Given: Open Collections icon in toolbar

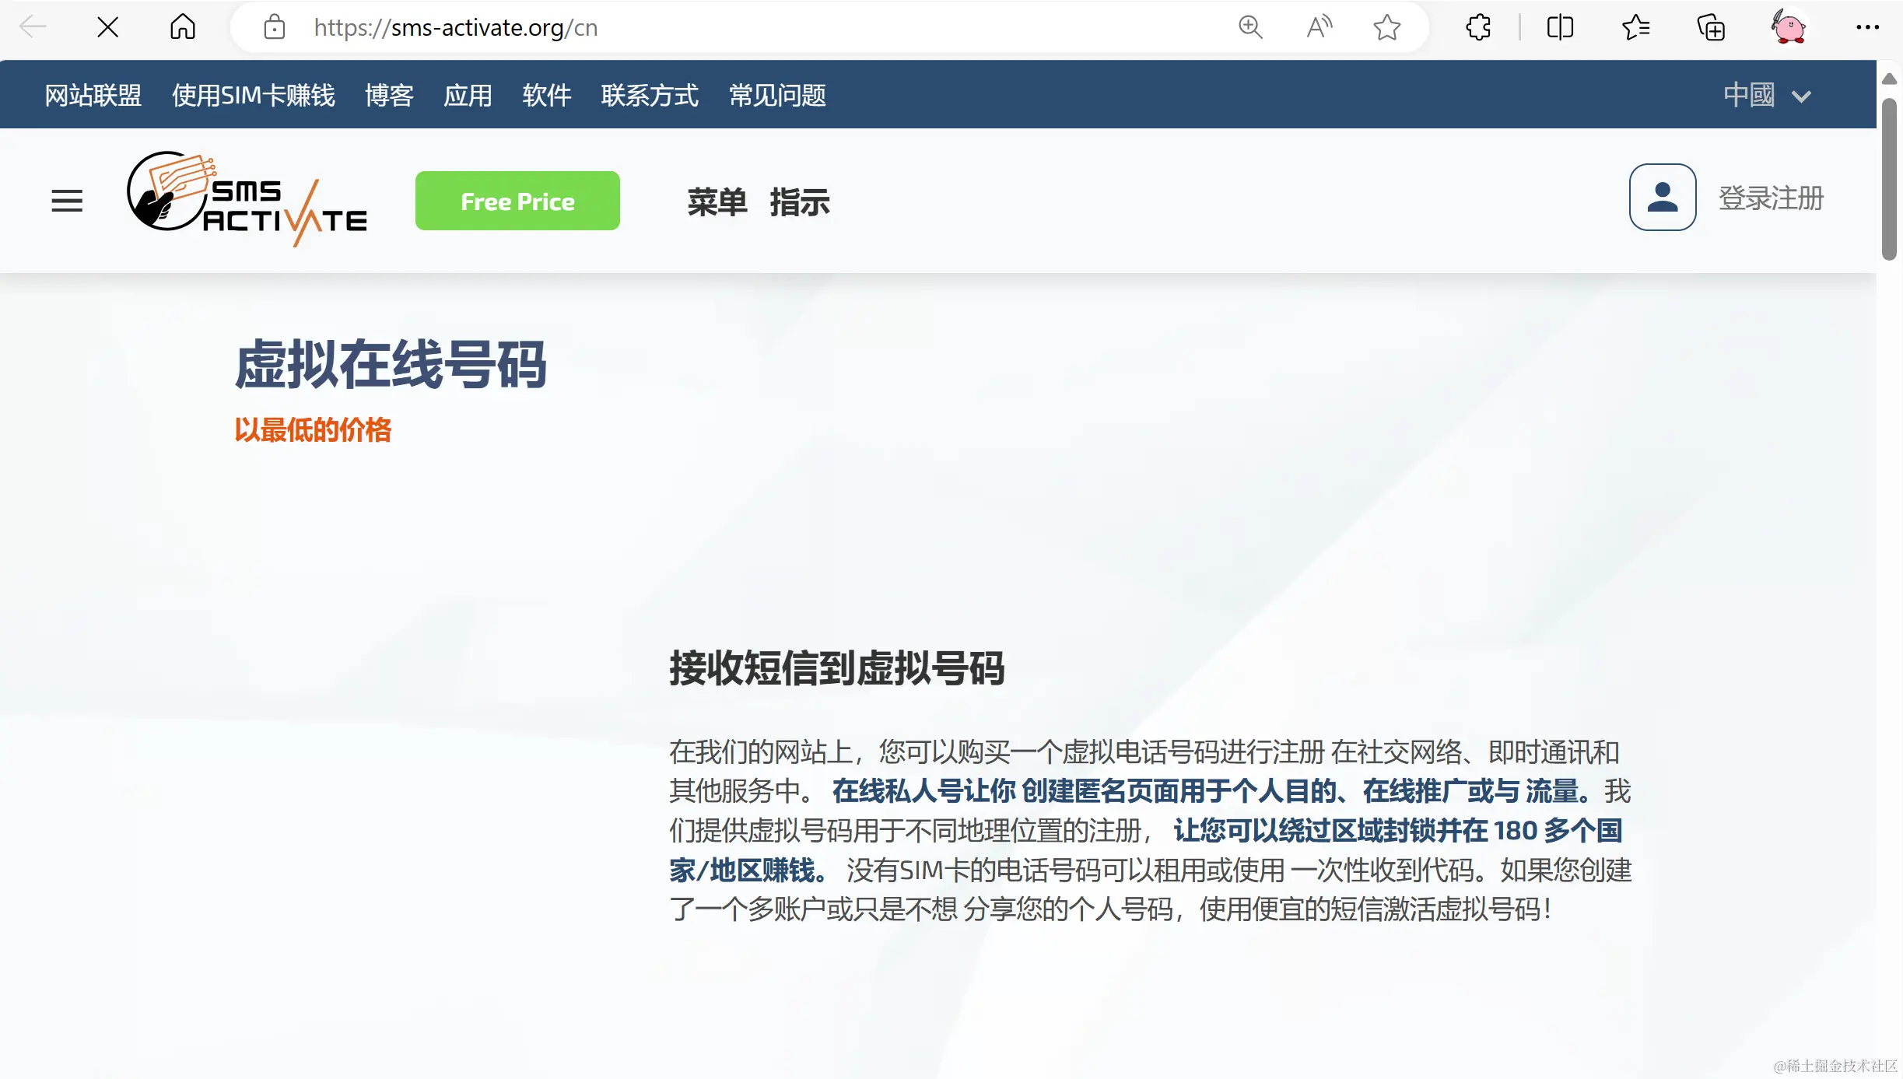Looking at the screenshot, I should (1711, 27).
